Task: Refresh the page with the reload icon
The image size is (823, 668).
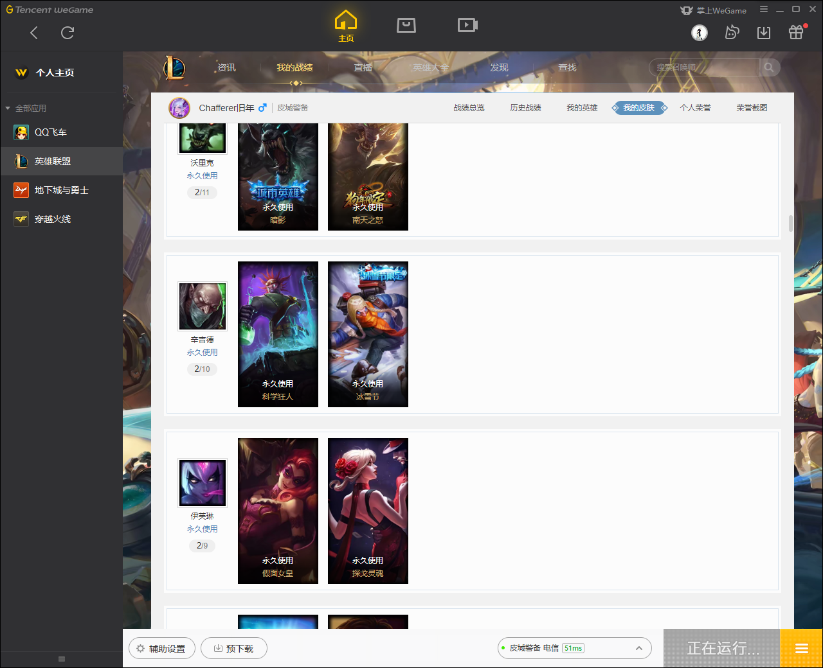Action: pos(68,33)
